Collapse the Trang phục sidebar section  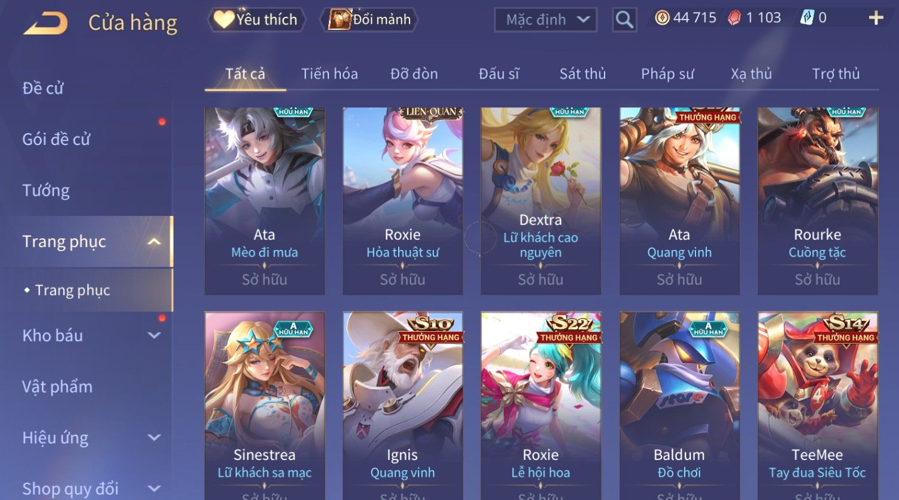tap(153, 242)
